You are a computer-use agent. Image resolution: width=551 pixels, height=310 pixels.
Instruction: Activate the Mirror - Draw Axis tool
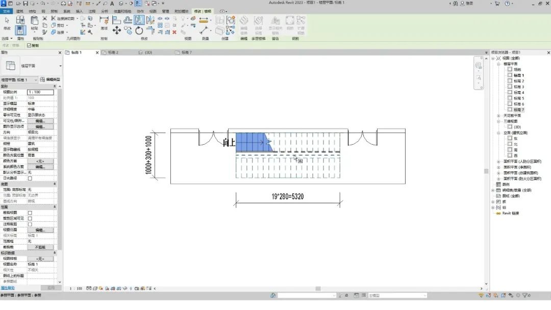(150, 20)
